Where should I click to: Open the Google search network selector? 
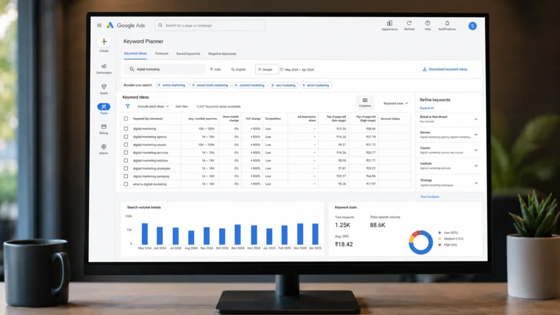pyautogui.click(x=266, y=69)
